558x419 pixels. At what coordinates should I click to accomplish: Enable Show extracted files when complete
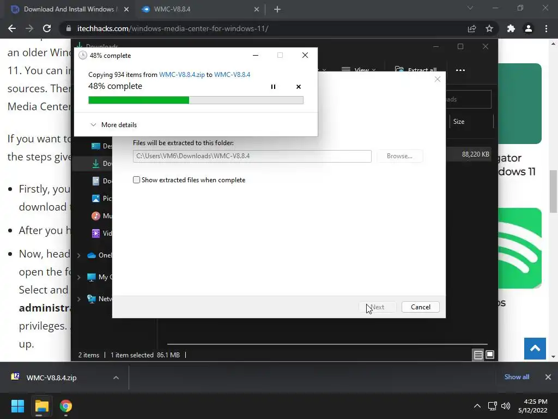click(x=136, y=180)
